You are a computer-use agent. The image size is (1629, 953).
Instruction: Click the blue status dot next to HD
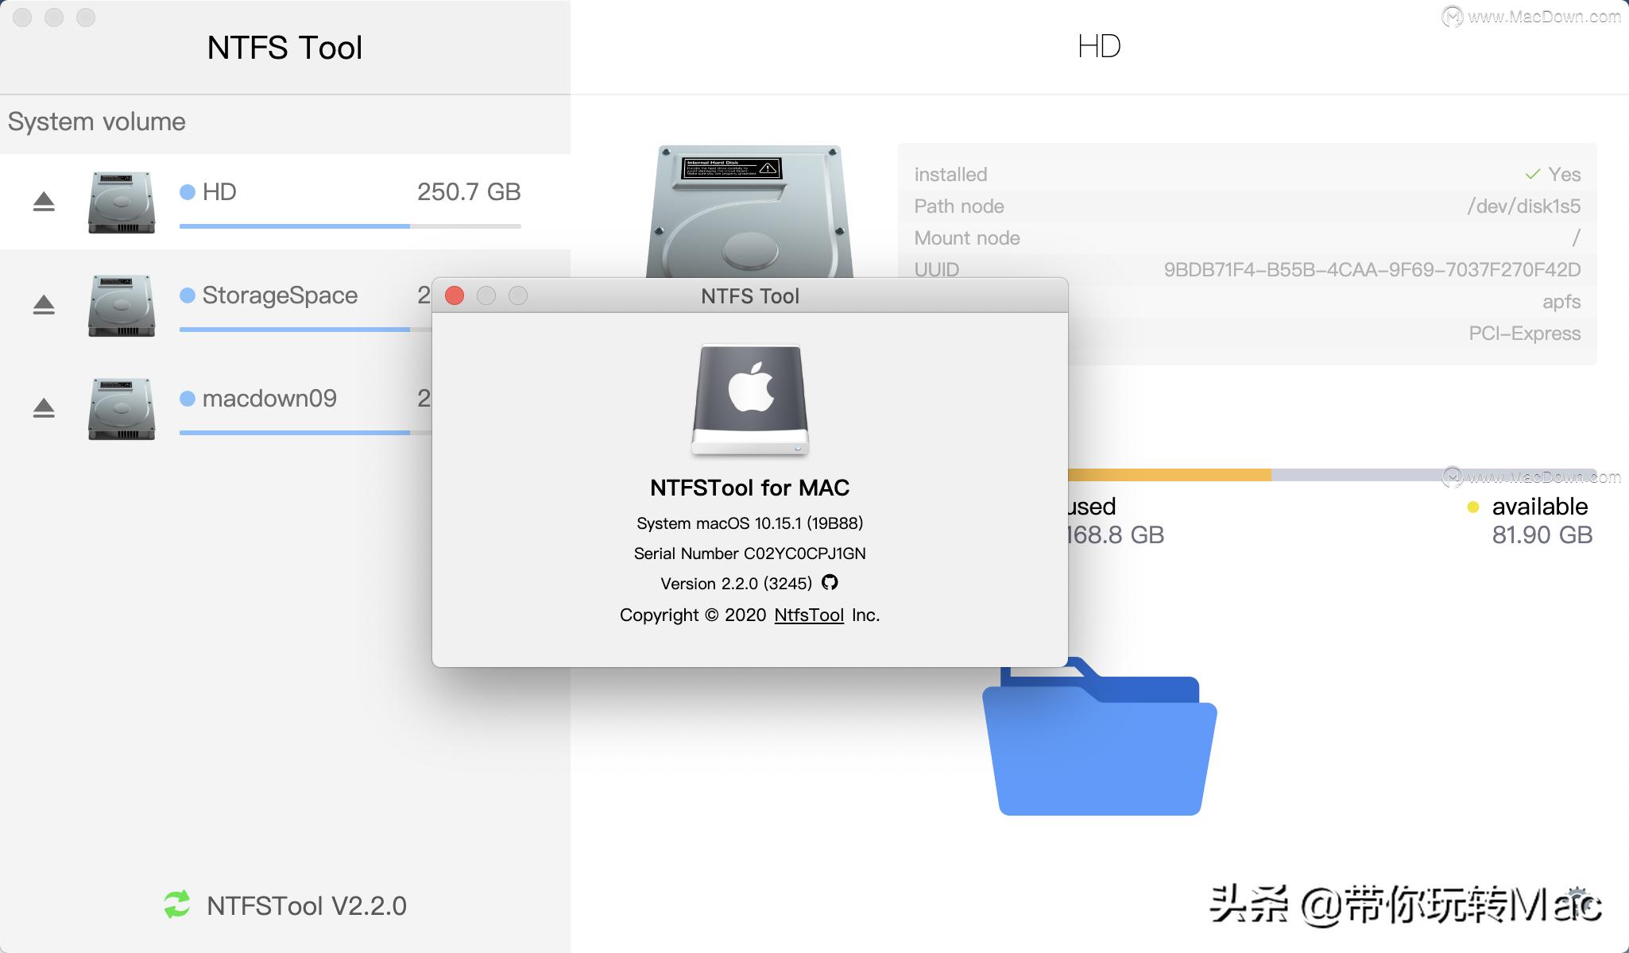click(x=187, y=191)
